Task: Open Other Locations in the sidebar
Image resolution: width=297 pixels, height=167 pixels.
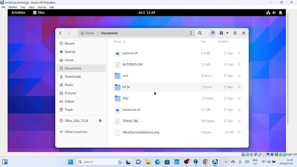Action: click(x=81, y=132)
